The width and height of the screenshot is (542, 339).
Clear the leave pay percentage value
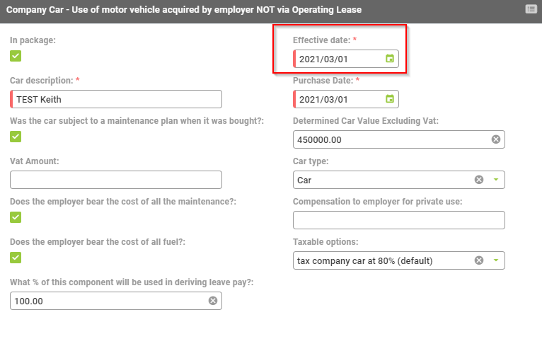[212, 301]
